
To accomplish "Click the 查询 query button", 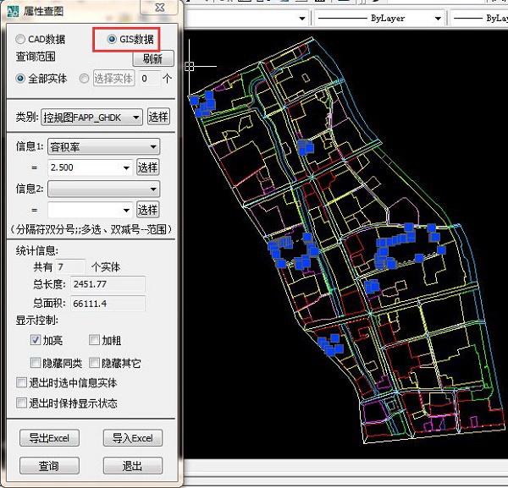I will pyautogui.click(x=48, y=466).
